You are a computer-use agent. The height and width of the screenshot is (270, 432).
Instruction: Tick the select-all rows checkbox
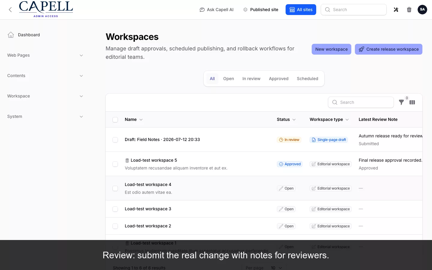click(x=115, y=120)
